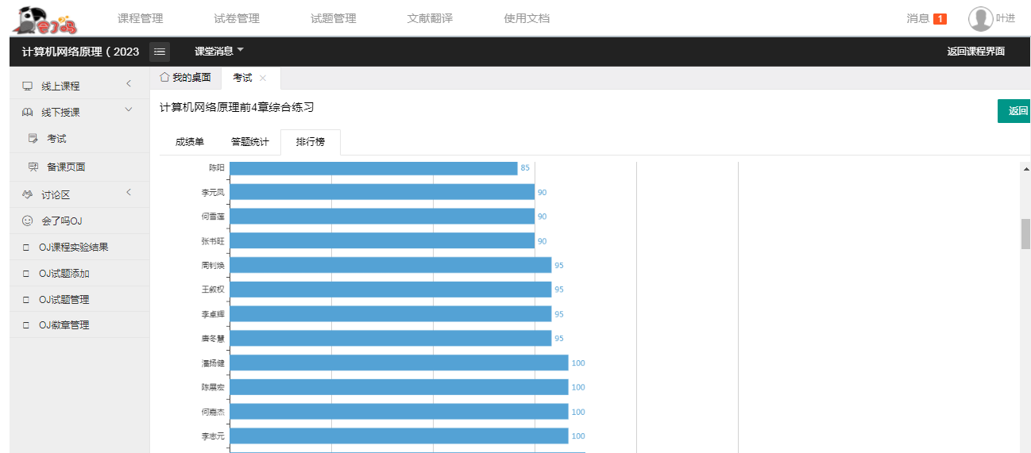
Task: Switch to the 成绩单 tab
Action: (190, 142)
